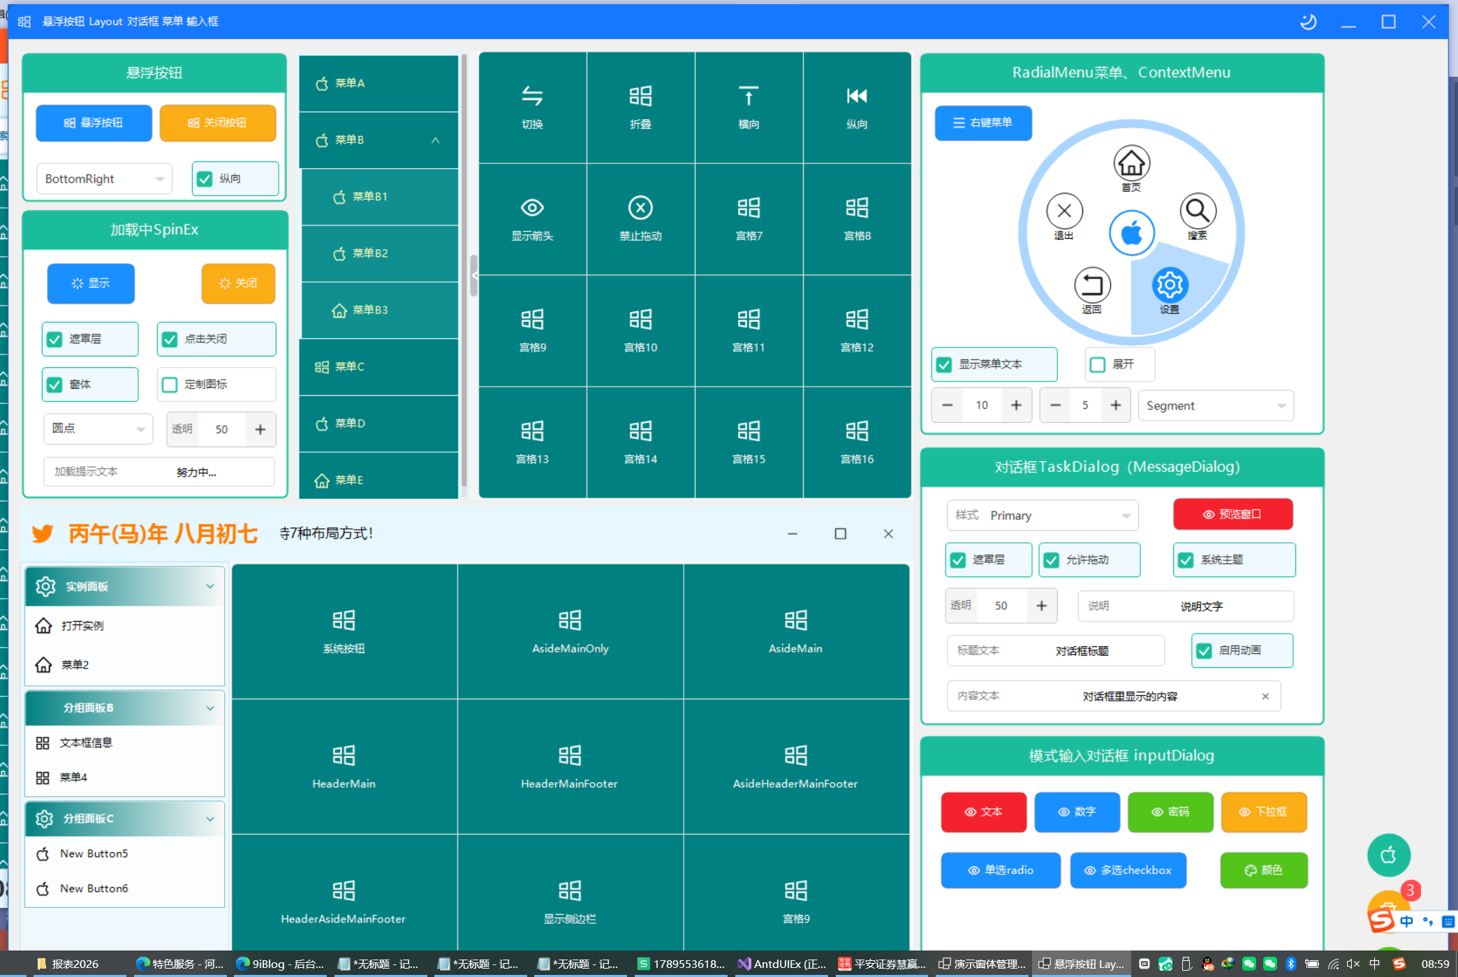Click green floating apple button
1458x977 pixels.
1389,855
